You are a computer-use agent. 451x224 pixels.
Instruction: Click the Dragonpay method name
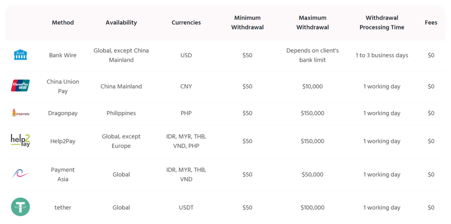coord(63,113)
